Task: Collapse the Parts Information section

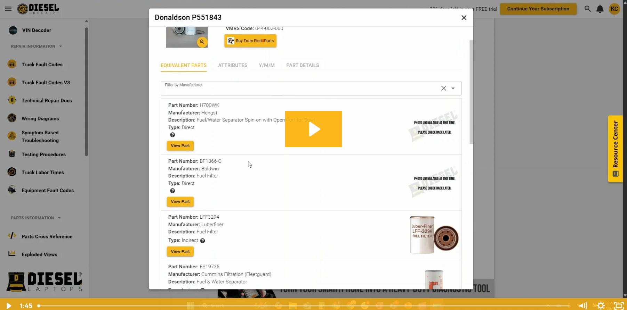Action: tap(36, 218)
